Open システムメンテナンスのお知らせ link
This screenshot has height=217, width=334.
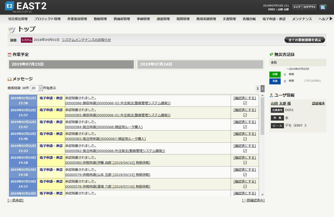tap(86, 40)
